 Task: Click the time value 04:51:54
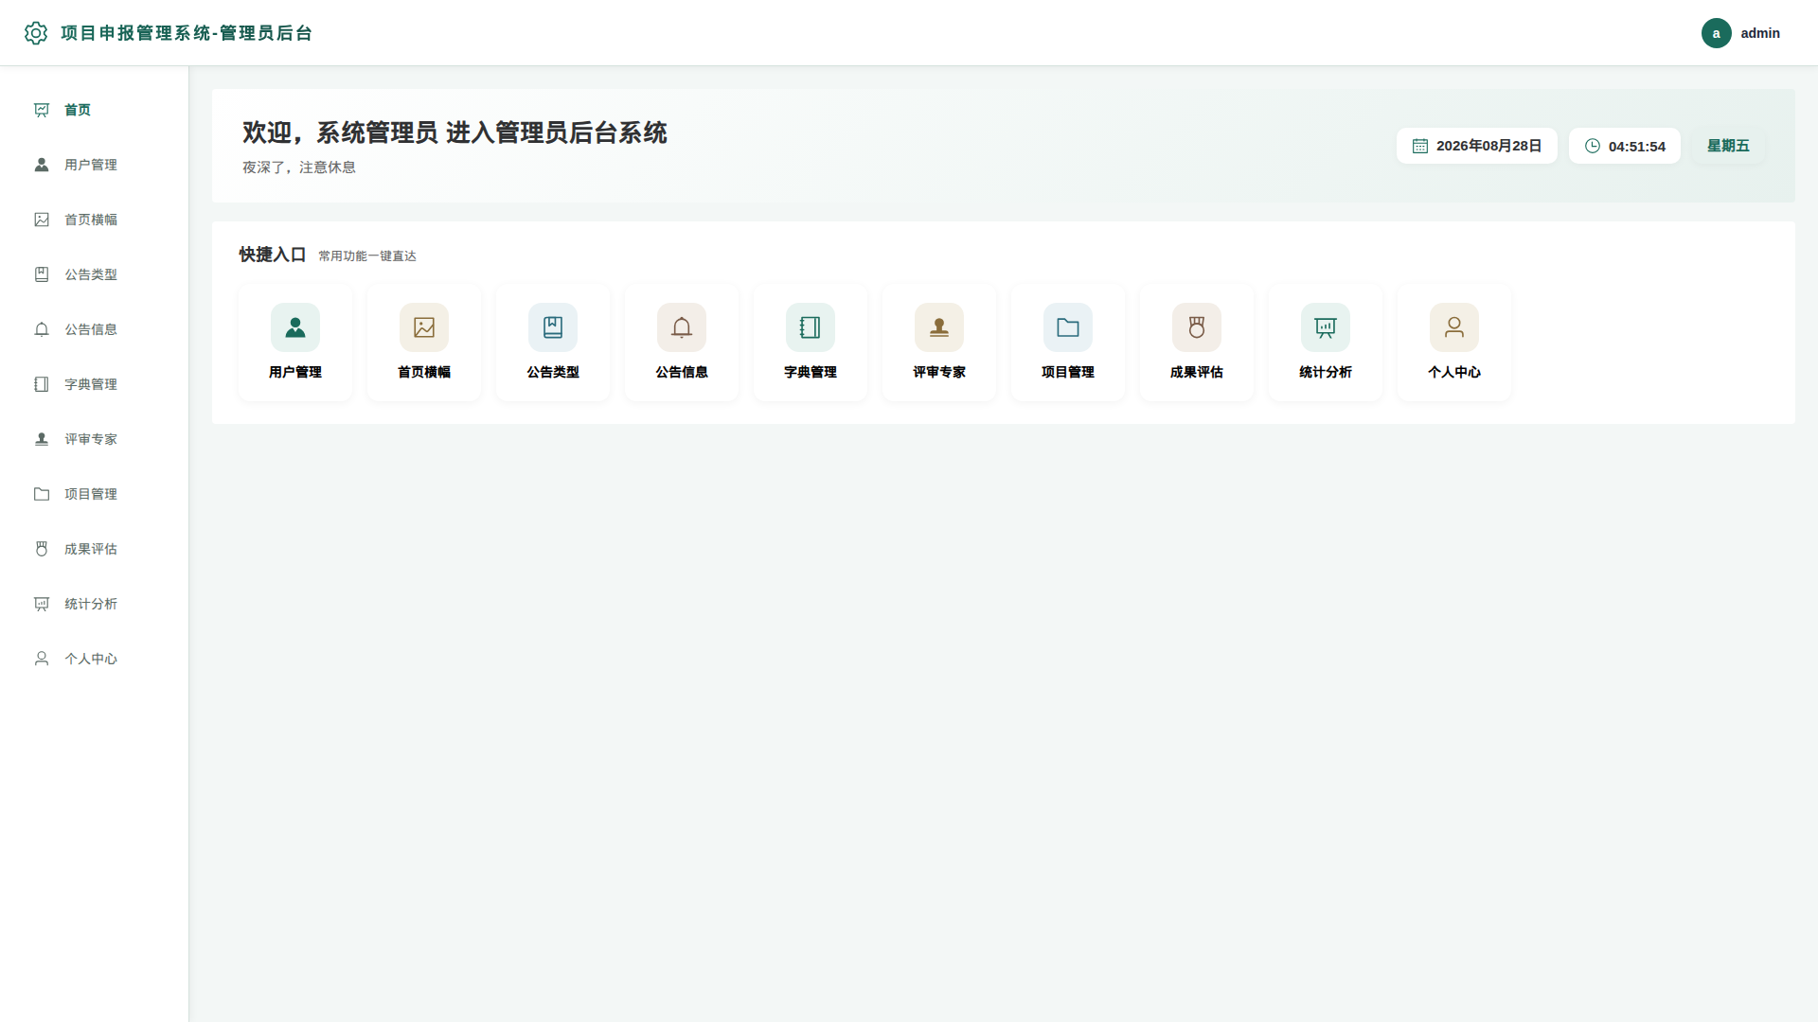1637,147
